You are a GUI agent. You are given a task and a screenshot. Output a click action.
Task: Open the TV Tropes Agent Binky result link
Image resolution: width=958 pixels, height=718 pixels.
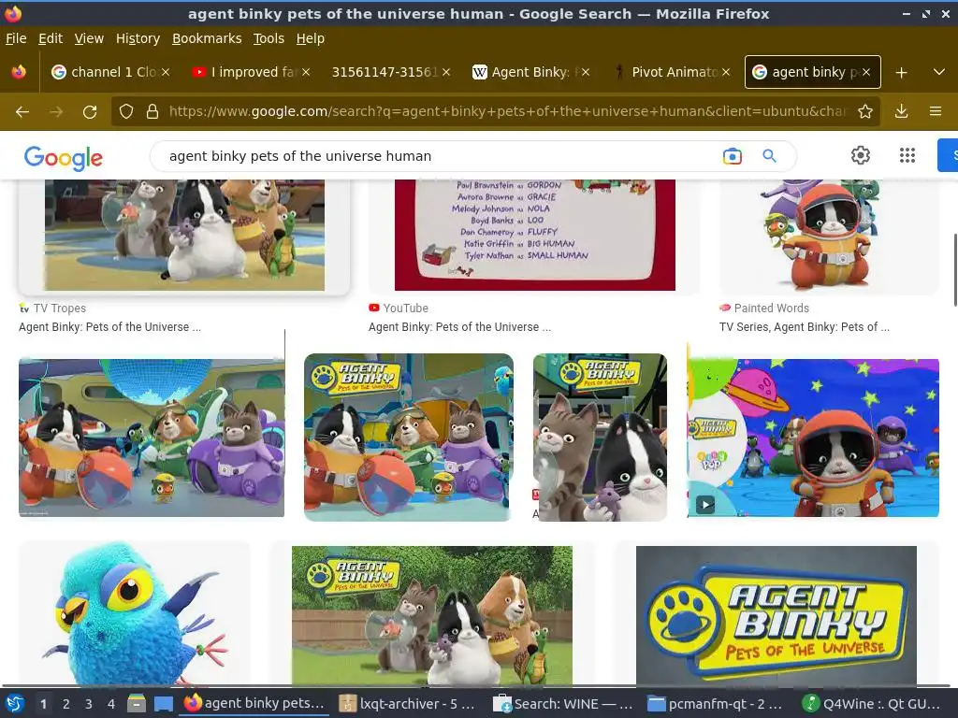click(x=110, y=326)
